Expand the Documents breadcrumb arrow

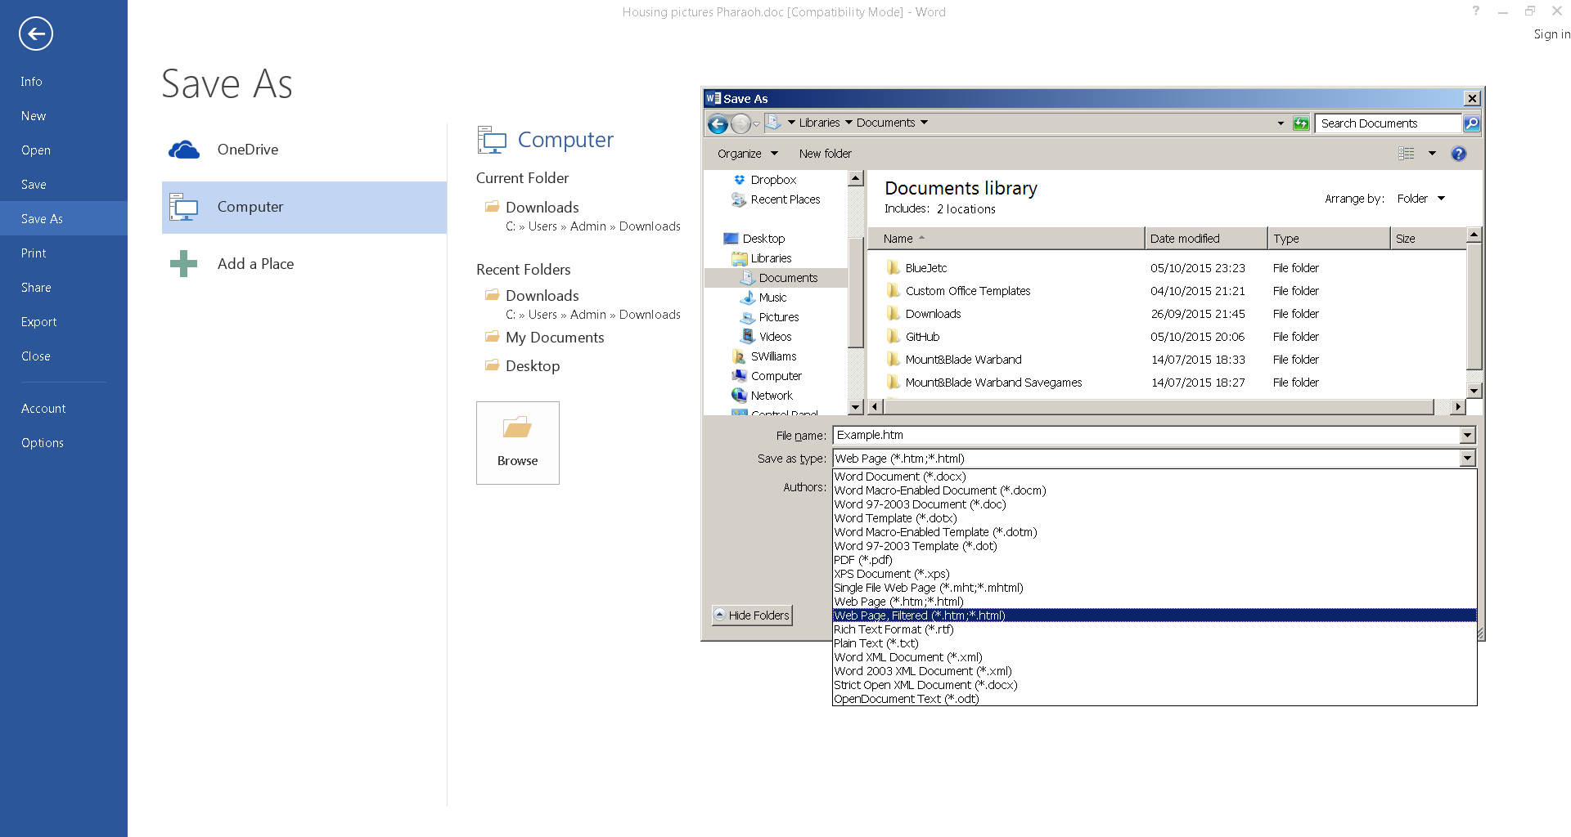(925, 123)
